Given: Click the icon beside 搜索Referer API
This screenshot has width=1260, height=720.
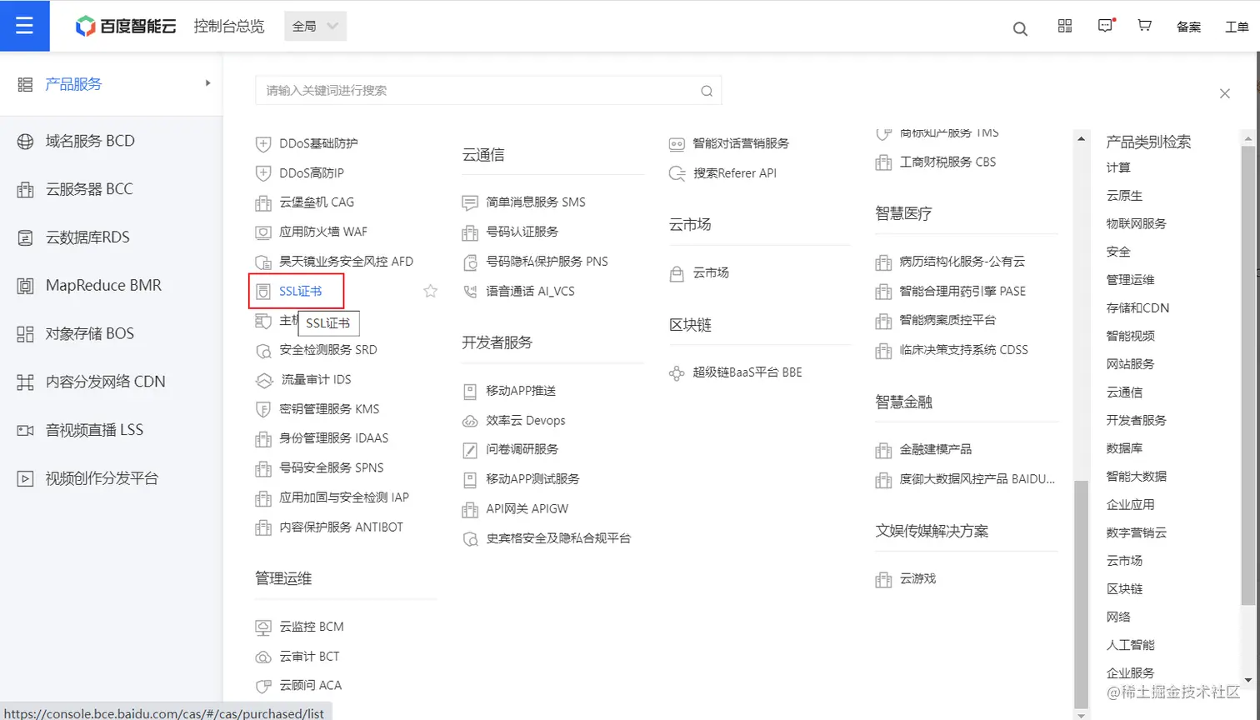Looking at the screenshot, I should [677, 173].
